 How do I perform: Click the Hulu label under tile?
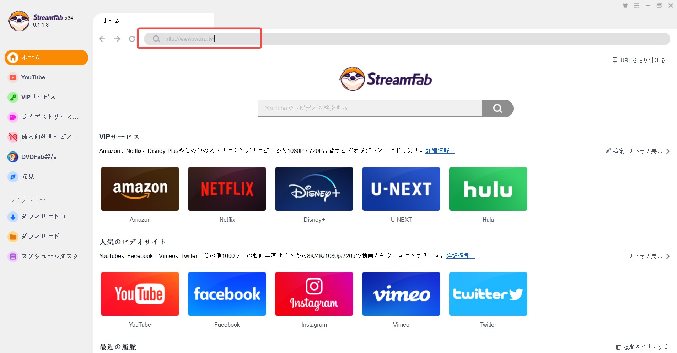[488, 220]
